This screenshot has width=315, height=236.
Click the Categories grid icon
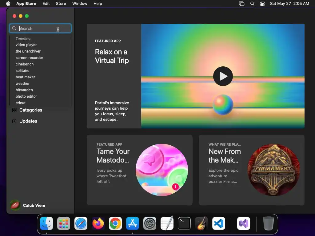point(14,110)
